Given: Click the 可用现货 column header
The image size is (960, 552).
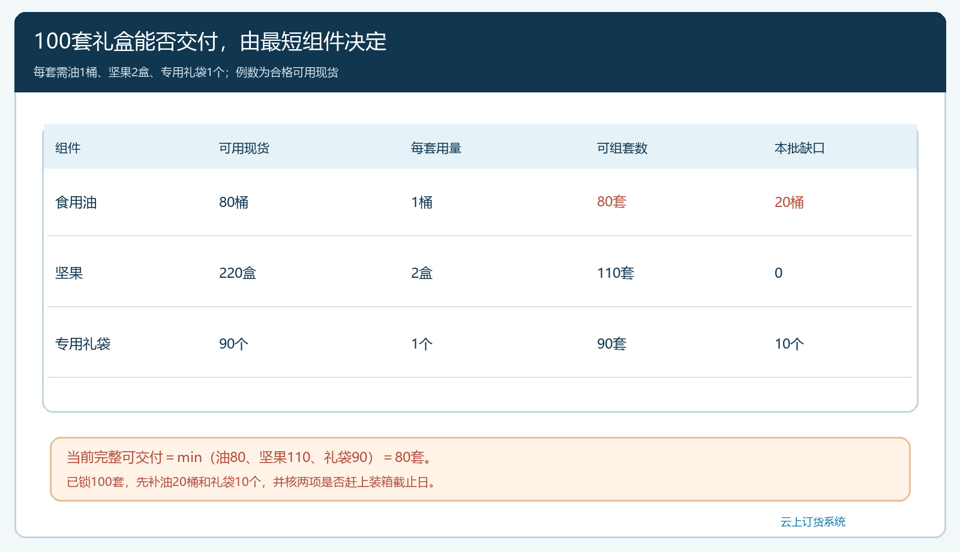Looking at the screenshot, I should click(244, 148).
